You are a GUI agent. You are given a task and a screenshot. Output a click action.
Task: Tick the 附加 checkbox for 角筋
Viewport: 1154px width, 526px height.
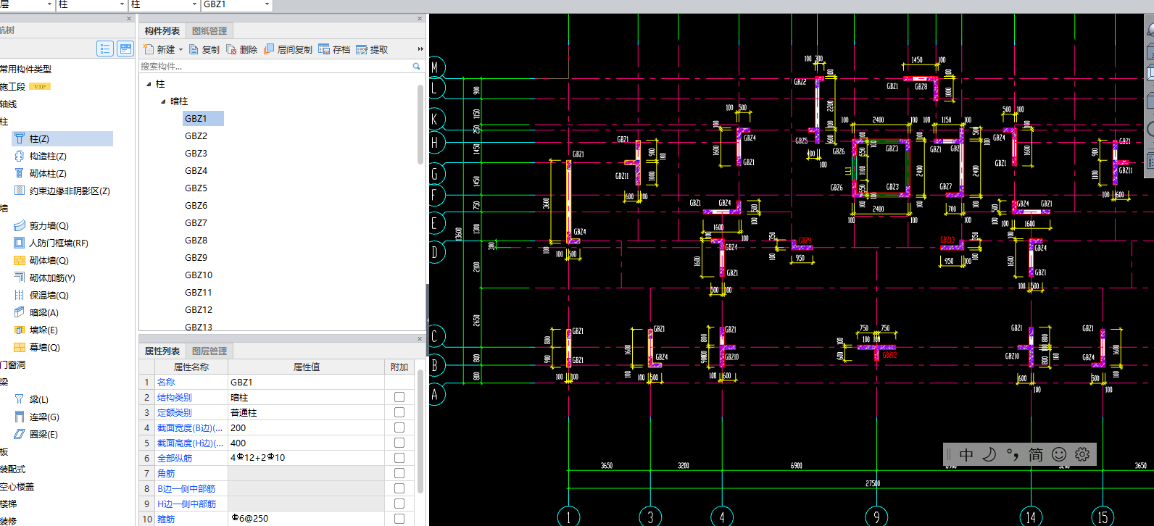399,473
